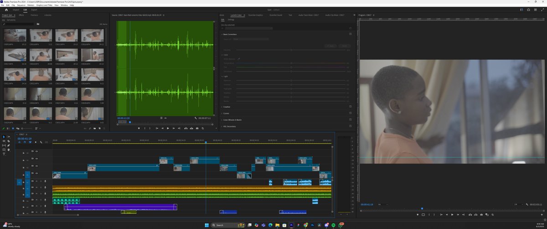
Task: Mute the first audio track
Action: click(x=36, y=181)
